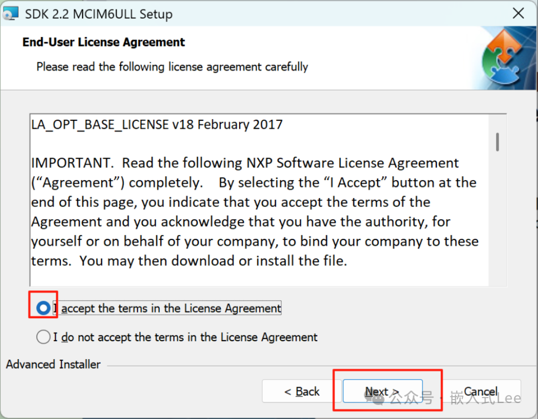Screen dimensions: 538x419
Task: Click the 'LA_OPT_BASE_LICENSE v18' title line
Action: (157, 124)
